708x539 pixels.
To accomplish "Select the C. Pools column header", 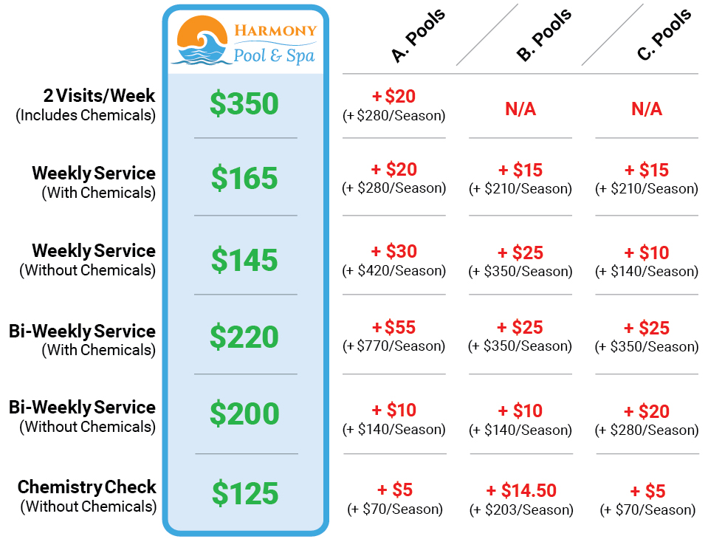I will [x=664, y=34].
